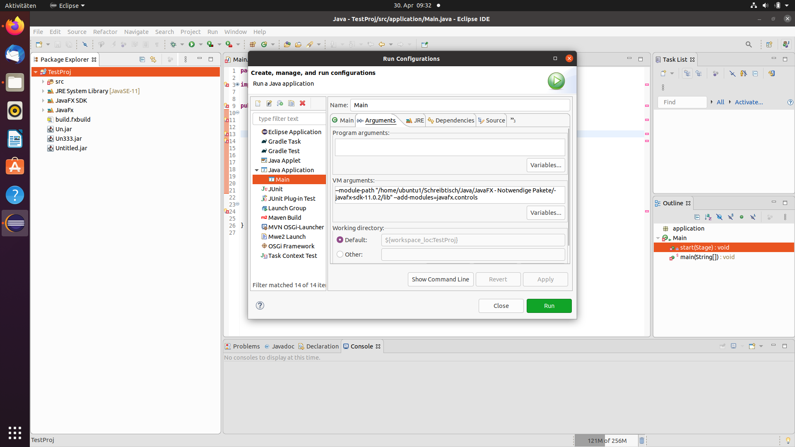Select the Other working directory radio
Screen dimensions: 795x447
tap(340, 254)
